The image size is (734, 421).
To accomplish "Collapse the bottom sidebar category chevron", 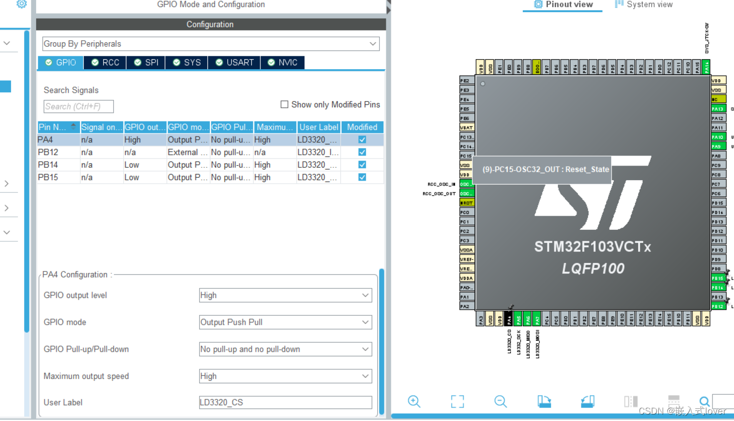I will pyautogui.click(x=7, y=232).
